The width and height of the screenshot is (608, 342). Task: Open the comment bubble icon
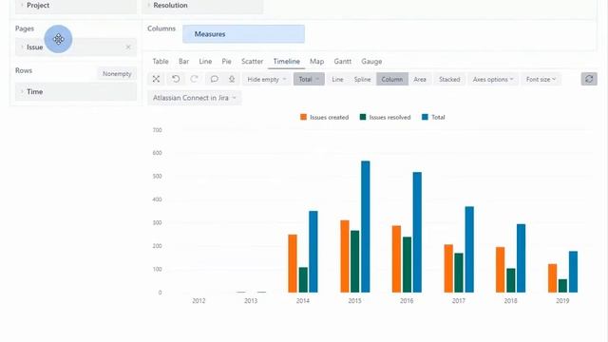click(214, 79)
